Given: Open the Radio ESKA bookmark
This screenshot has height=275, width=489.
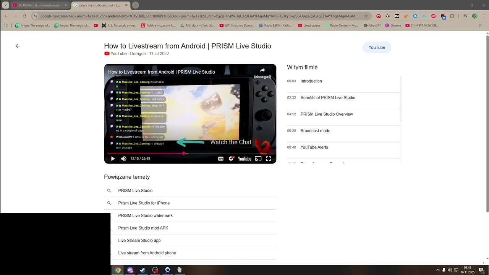Looking at the screenshot, I should pyautogui.click(x=275, y=26).
